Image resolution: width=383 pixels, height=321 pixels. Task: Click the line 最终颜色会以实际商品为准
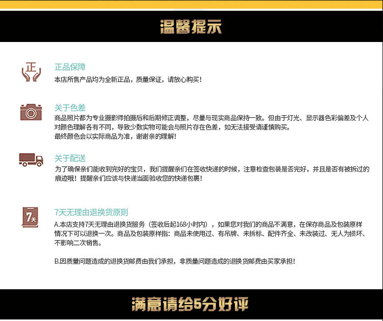click(115, 137)
